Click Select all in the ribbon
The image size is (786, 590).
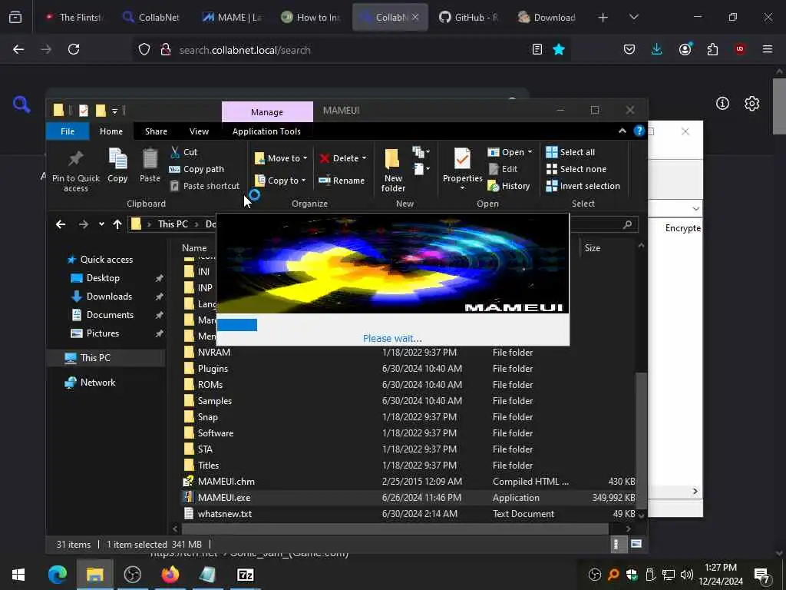tap(570, 152)
